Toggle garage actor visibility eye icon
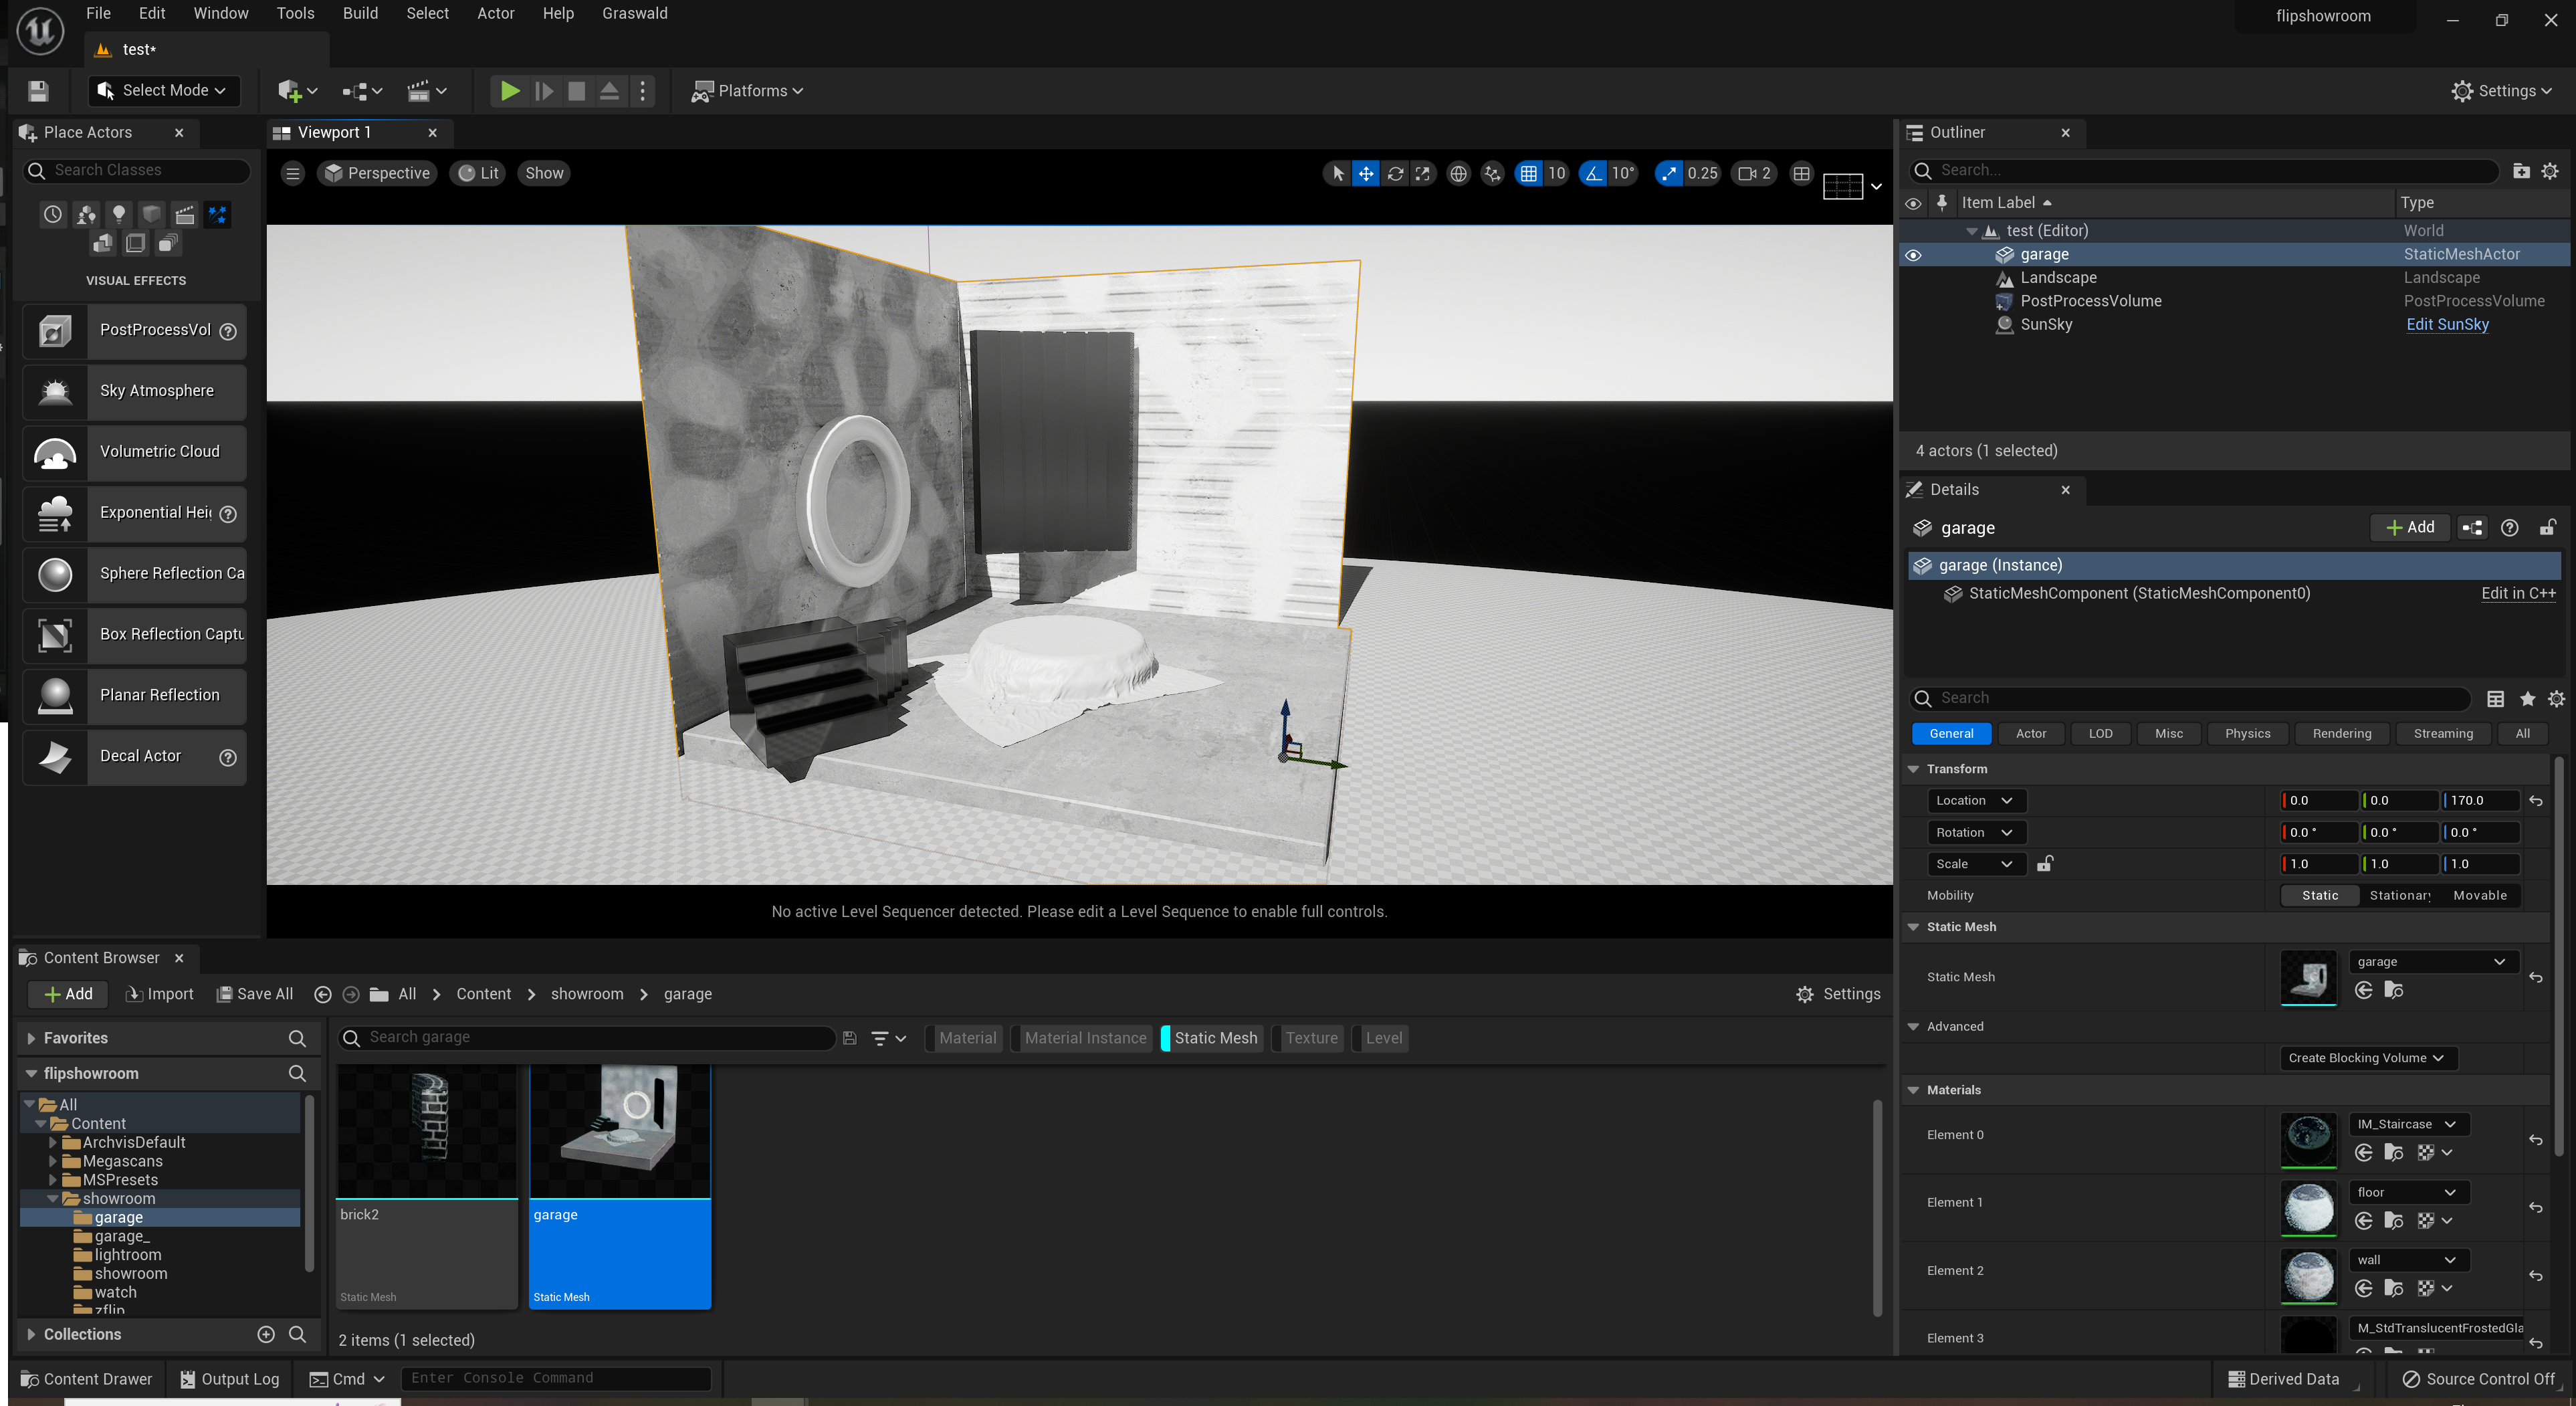The height and width of the screenshot is (1406, 2576). coord(1913,255)
